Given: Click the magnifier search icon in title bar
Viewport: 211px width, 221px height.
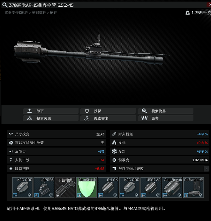Looking at the screenshot, I should (x=5, y=5).
